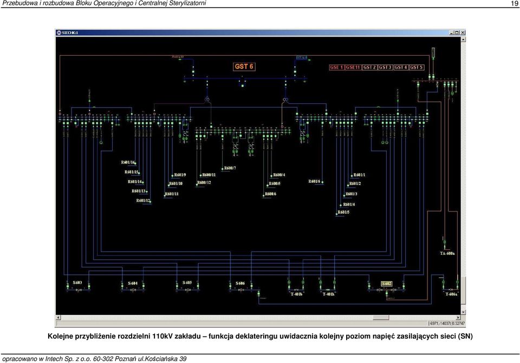Select feeder label R601/12
This screenshot has width=520, height=363.
coord(143,200)
